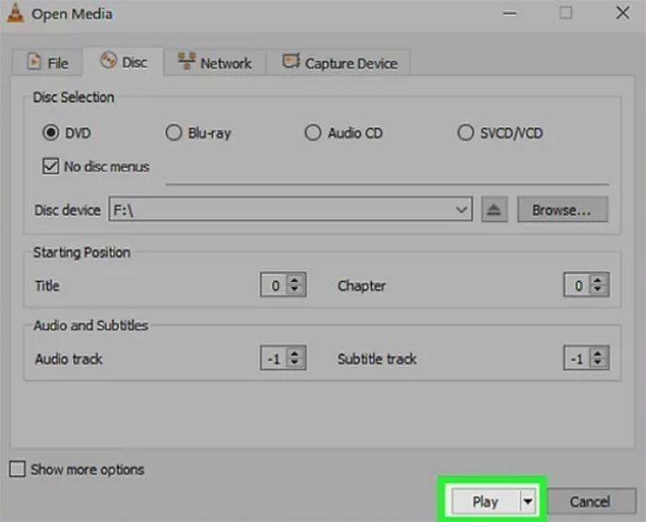646x522 pixels.
Task: Increase the Chapter value with up arrow
Action: (598, 279)
